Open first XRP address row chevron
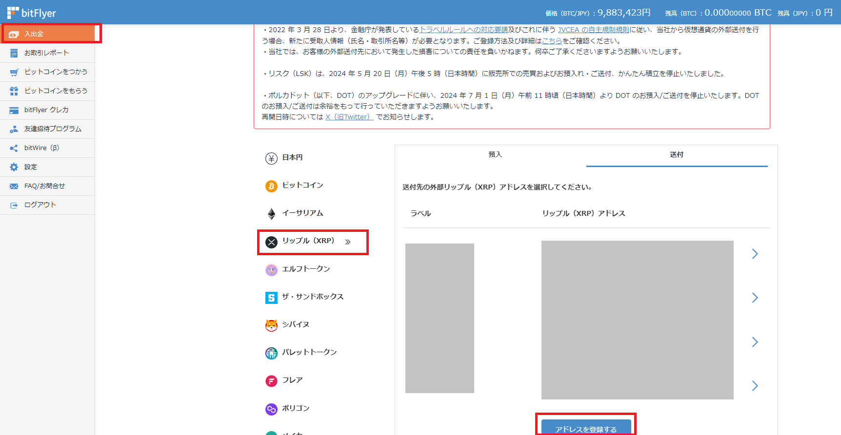The height and width of the screenshot is (435, 841). click(755, 254)
